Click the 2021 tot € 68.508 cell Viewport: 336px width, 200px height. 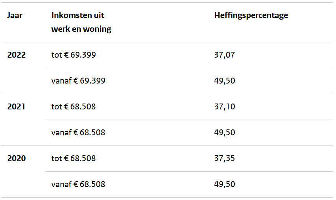tap(74, 107)
